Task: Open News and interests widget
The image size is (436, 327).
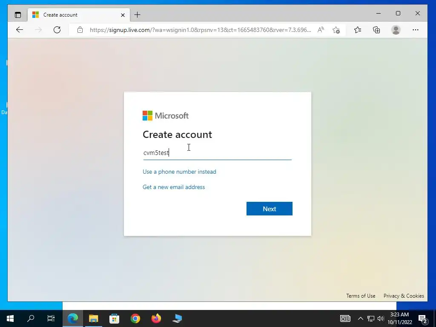Action: click(x=345, y=318)
